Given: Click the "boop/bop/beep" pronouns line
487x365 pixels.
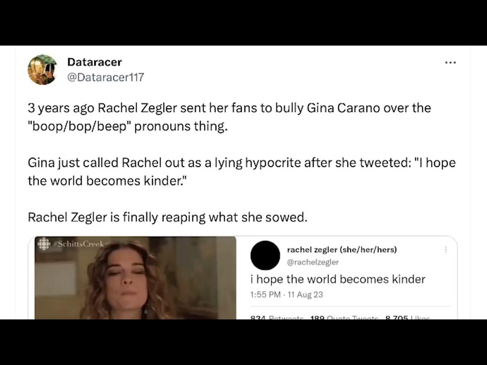Looking at the screenshot, I should 128,126.
